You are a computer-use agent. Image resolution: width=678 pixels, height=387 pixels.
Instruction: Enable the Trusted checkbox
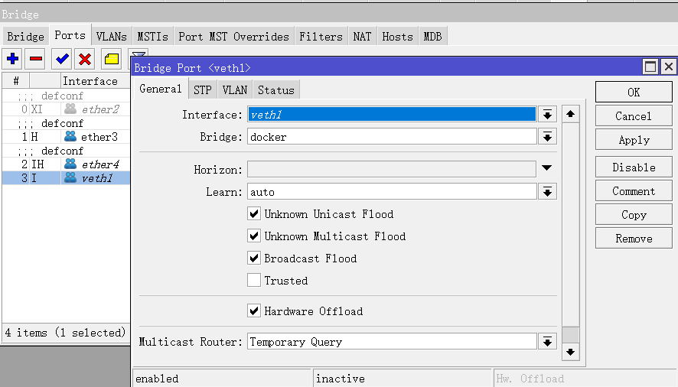(254, 281)
